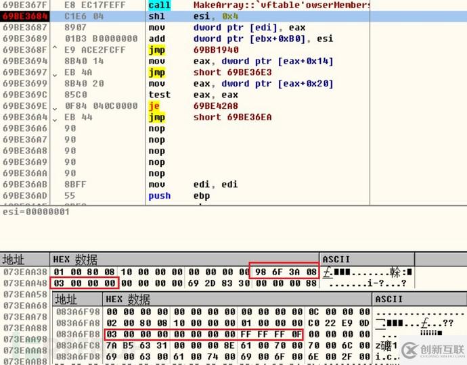Click jump target 69BE42A8

click(x=216, y=106)
